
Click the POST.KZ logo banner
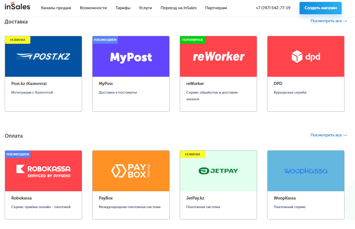43,56
